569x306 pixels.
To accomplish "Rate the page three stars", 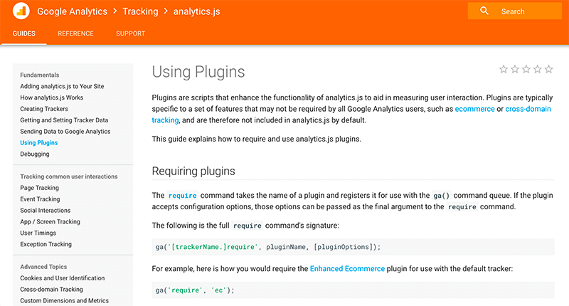I will pyautogui.click(x=526, y=69).
